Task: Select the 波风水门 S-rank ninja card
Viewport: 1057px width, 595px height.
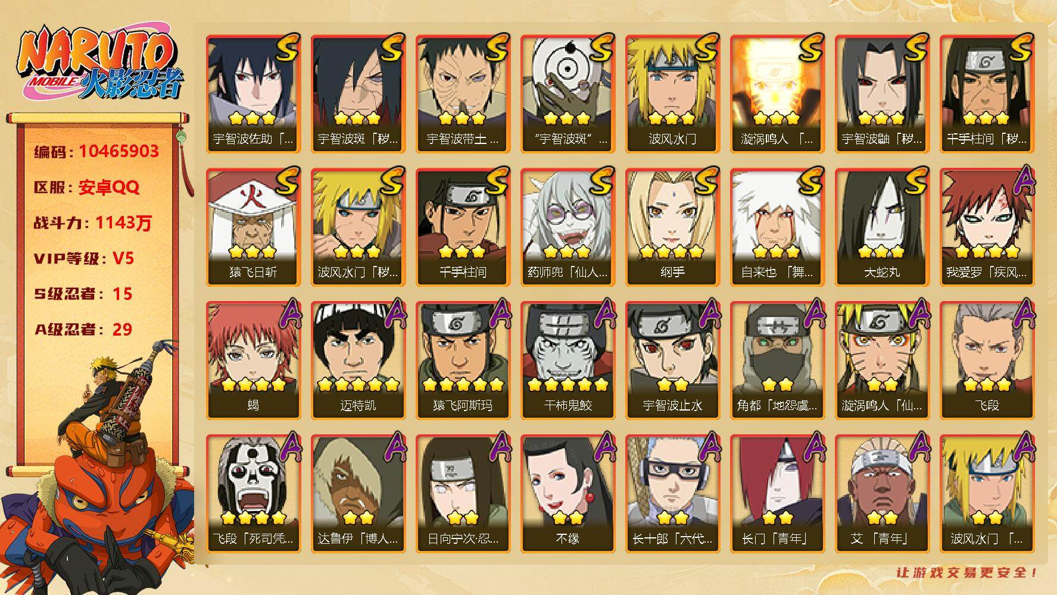Action: pyautogui.click(x=672, y=94)
